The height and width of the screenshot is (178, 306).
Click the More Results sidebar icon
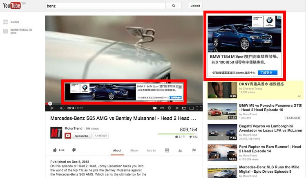(x=5, y=31)
